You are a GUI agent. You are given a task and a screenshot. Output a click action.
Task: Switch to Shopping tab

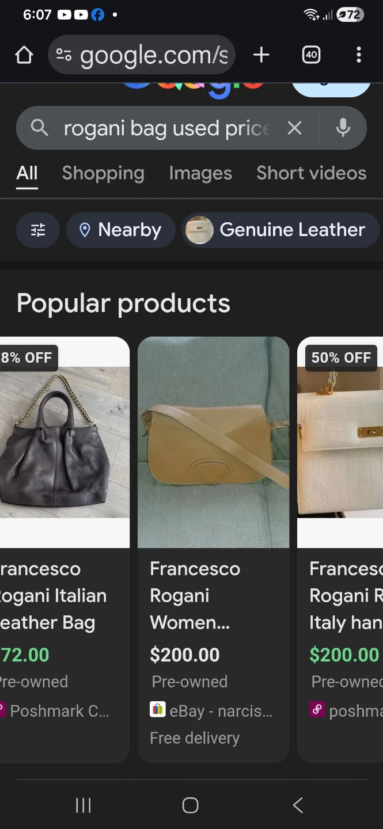pos(103,173)
